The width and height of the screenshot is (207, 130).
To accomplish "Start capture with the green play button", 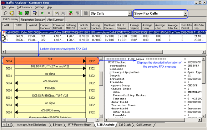I will pyautogui.click(x=42, y=13).
